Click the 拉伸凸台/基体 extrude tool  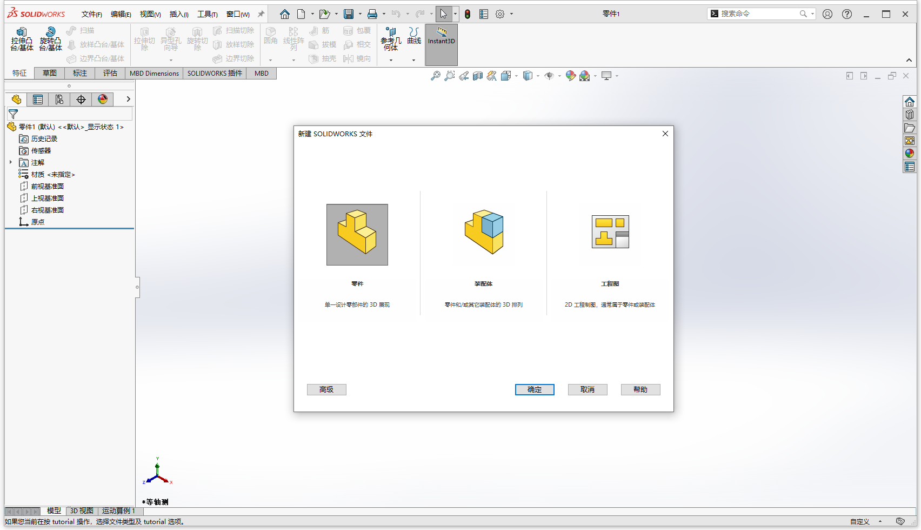[22, 39]
